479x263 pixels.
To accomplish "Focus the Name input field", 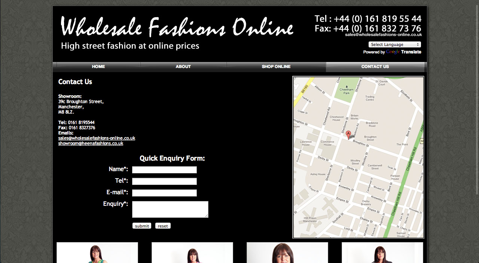I will (164, 170).
